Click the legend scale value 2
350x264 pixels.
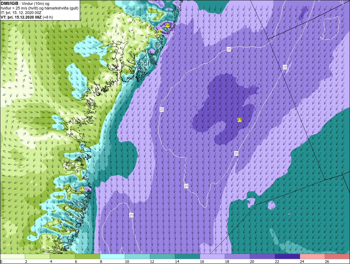26,262
